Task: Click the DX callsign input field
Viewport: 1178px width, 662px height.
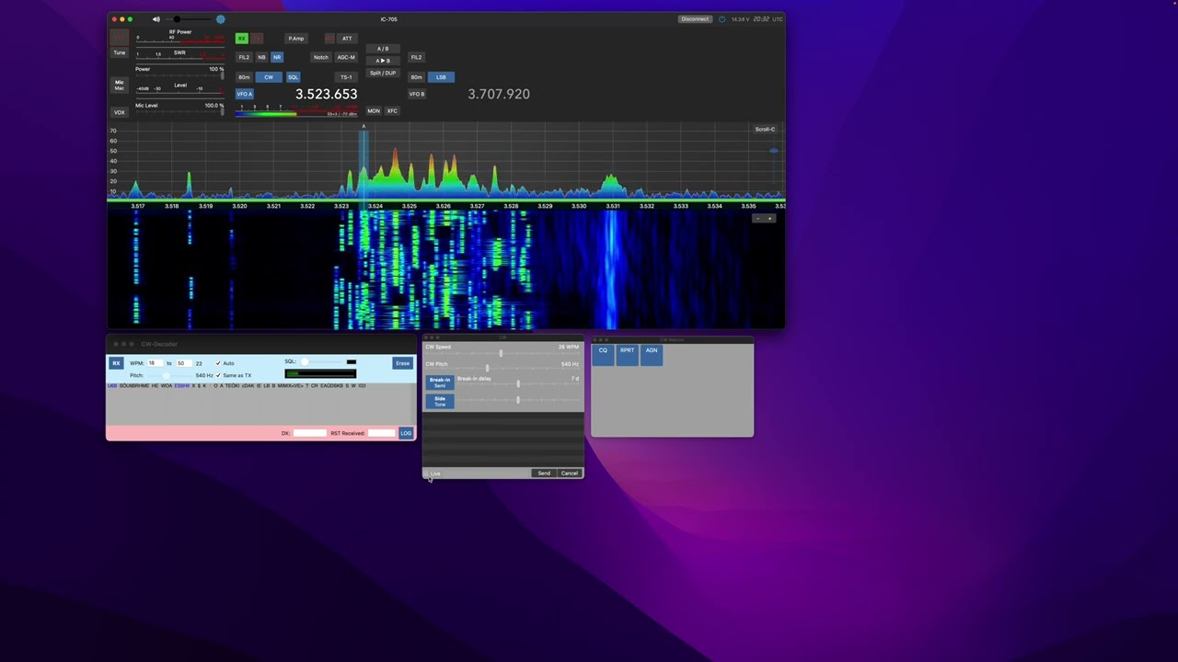Action: point(309,433)
